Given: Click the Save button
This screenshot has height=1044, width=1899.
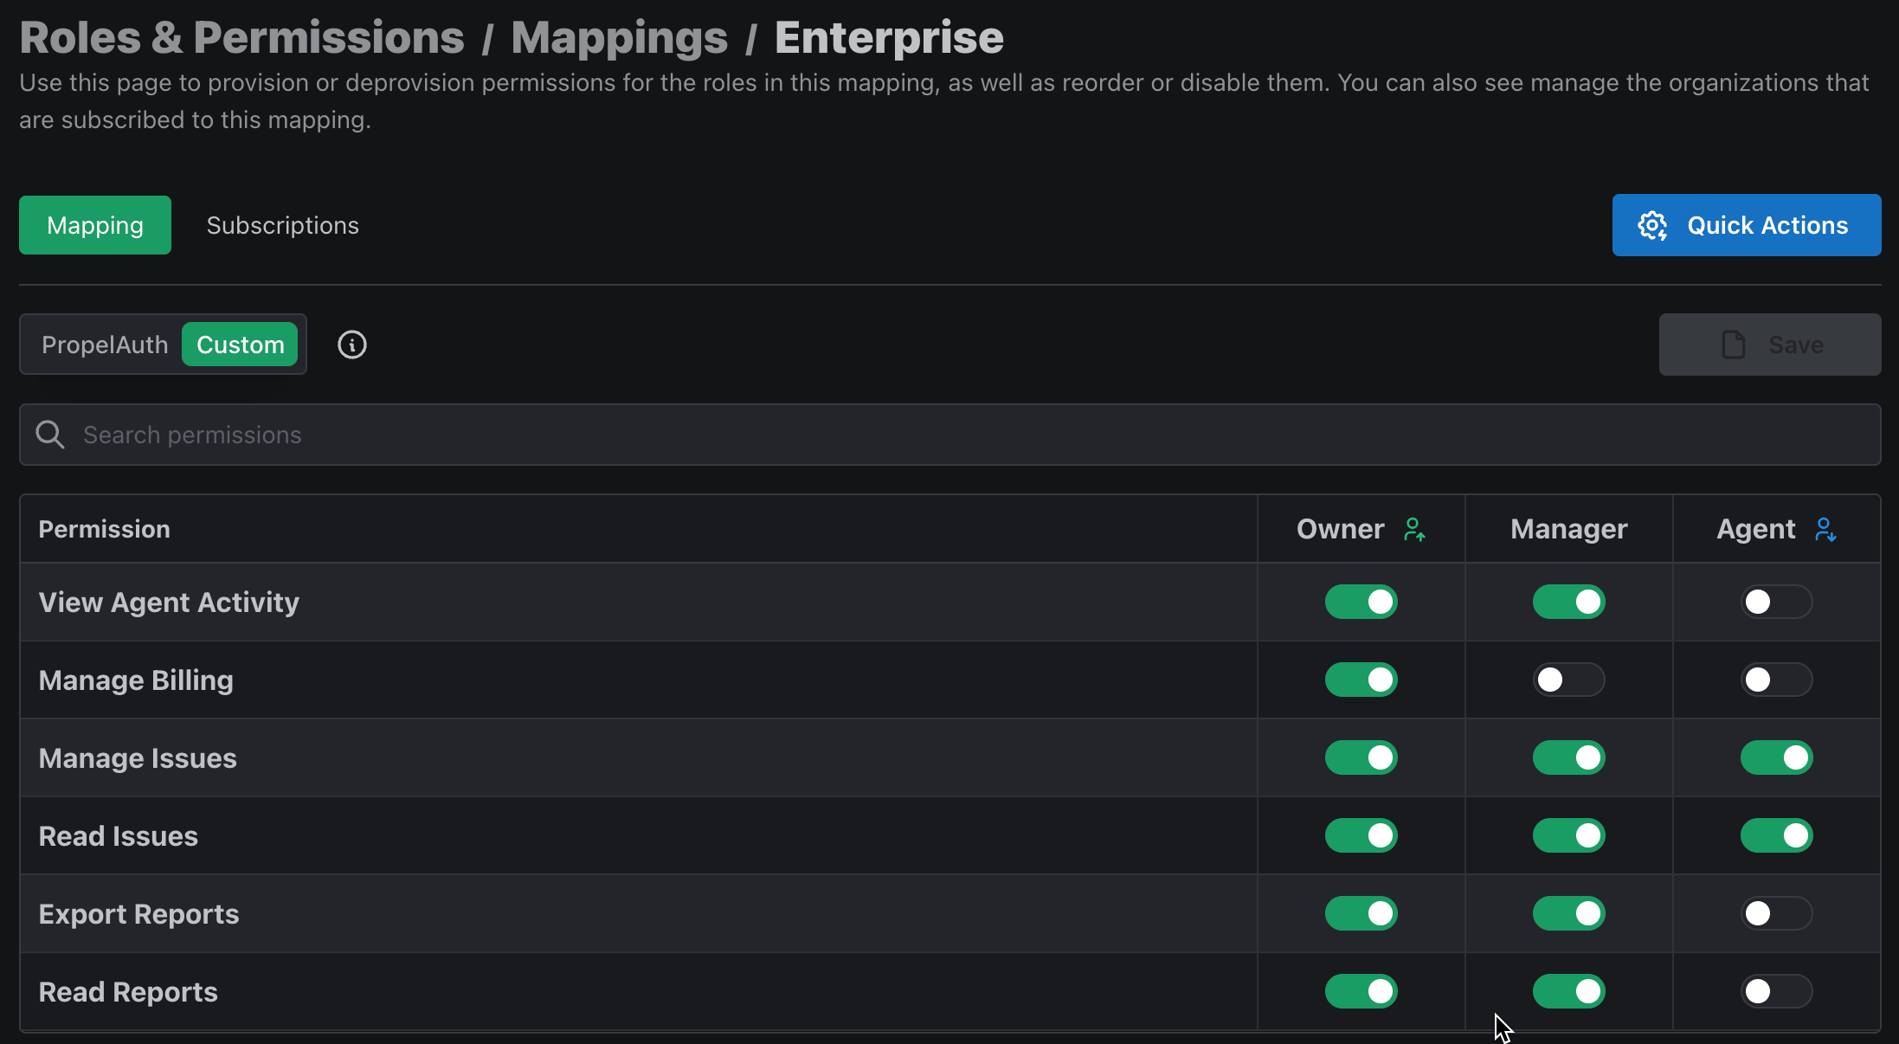Looking at the screenshot, I should pos(1770,345).
